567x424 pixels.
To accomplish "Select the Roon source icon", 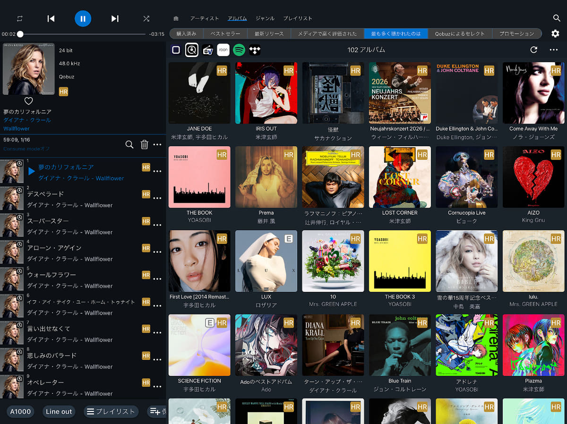I will pyautogui.click(x=223, y=50).
